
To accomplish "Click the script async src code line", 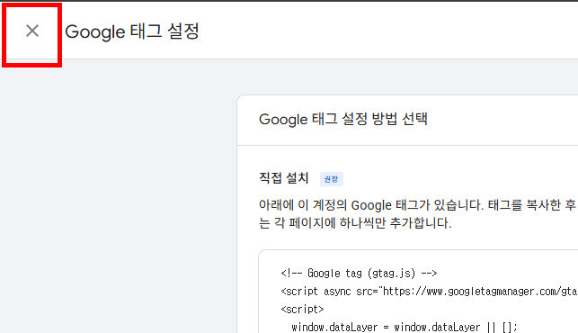I will 429,292.
